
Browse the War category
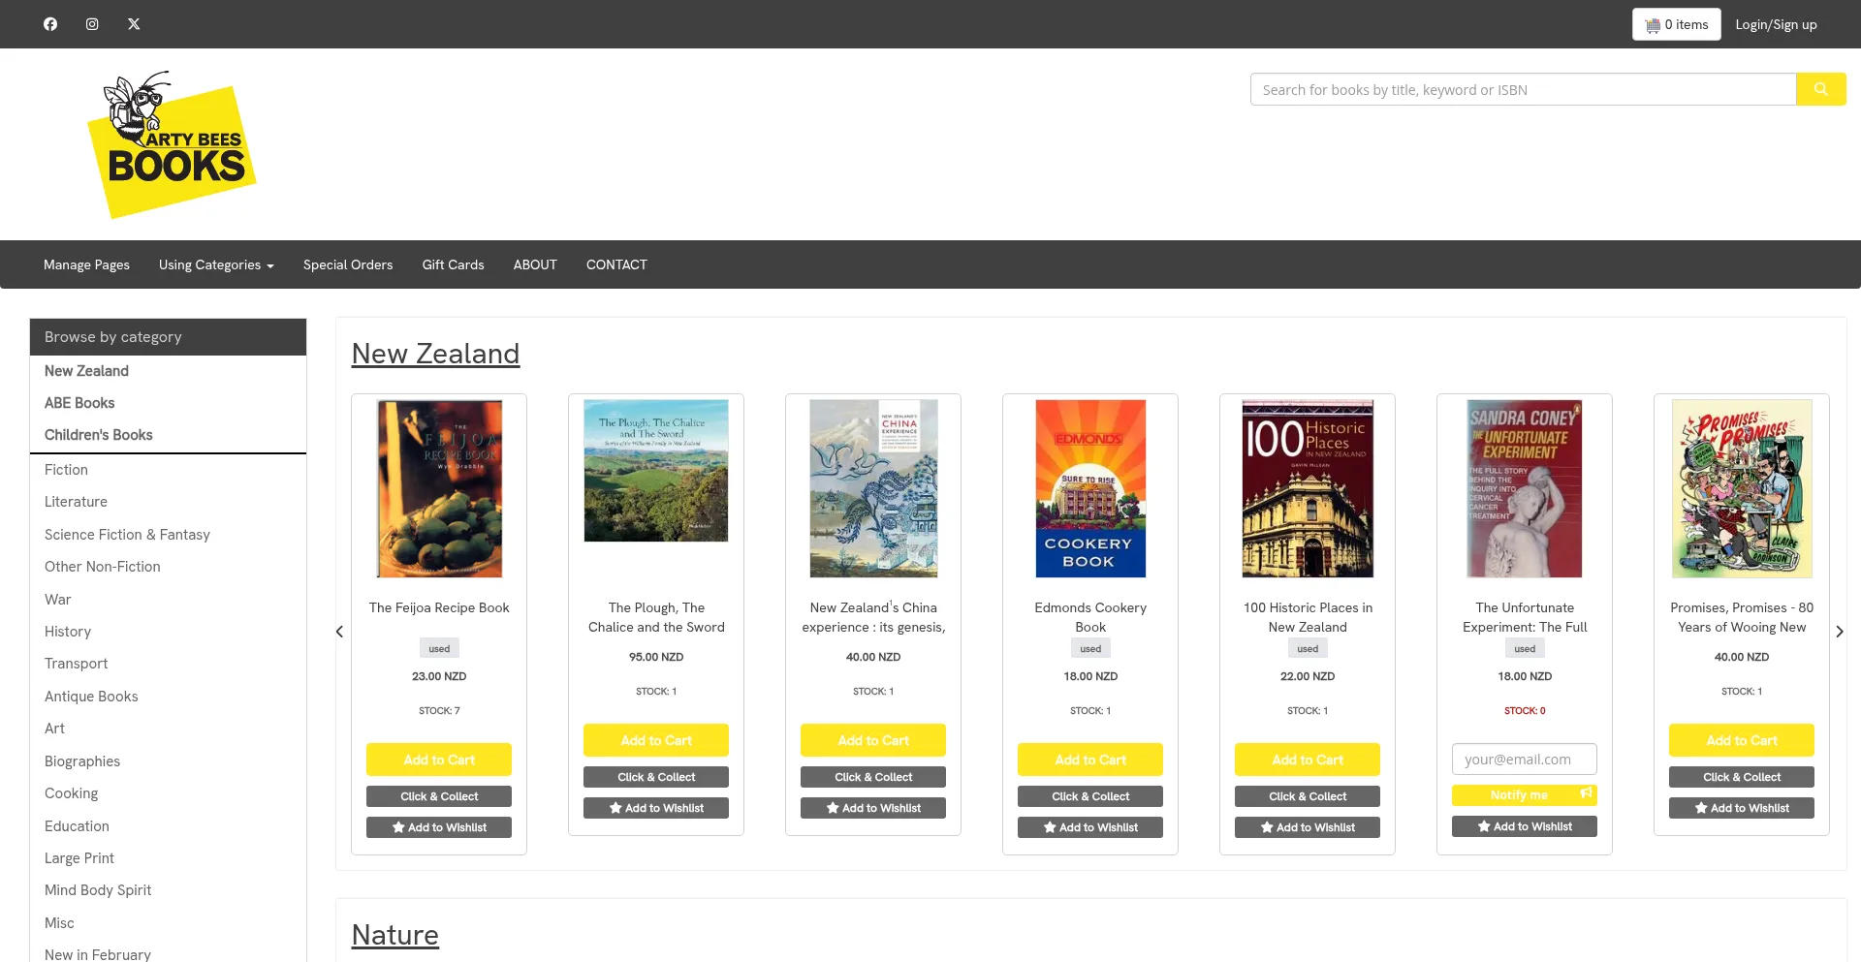[x=58, y=600]
